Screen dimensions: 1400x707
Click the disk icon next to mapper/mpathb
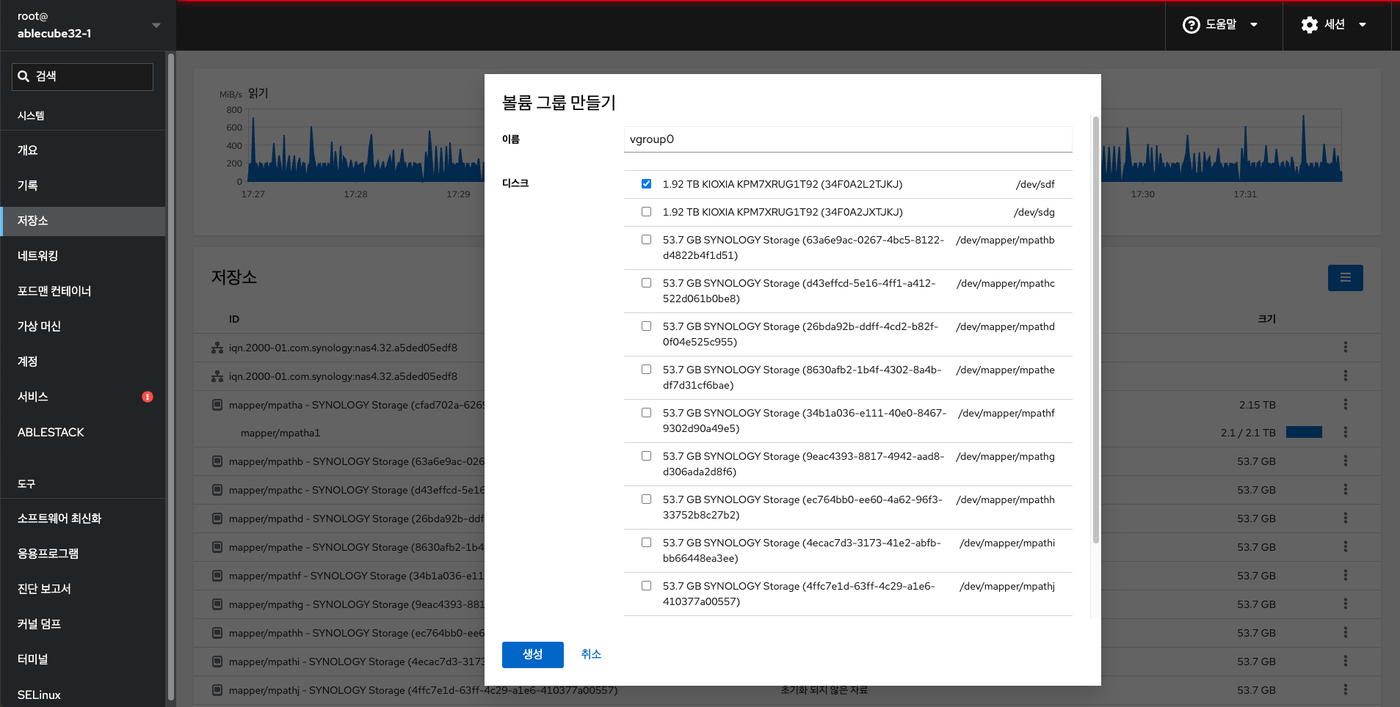point(217,461)
